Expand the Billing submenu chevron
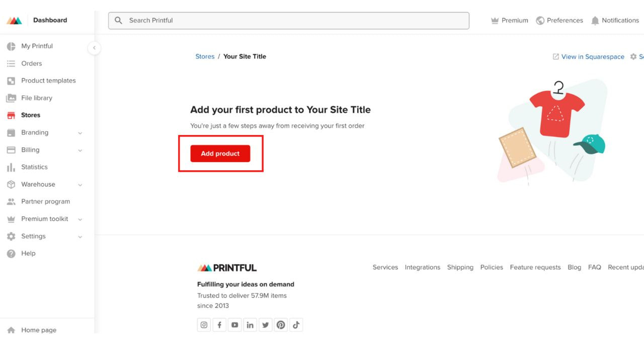The image size is (644, 344). (80, 150)
